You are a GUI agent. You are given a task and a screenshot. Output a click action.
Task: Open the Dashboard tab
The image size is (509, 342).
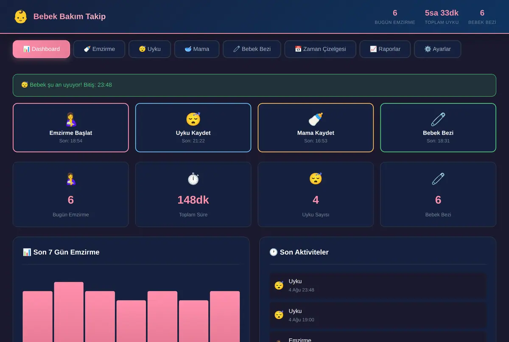click(x=41, y=49)
